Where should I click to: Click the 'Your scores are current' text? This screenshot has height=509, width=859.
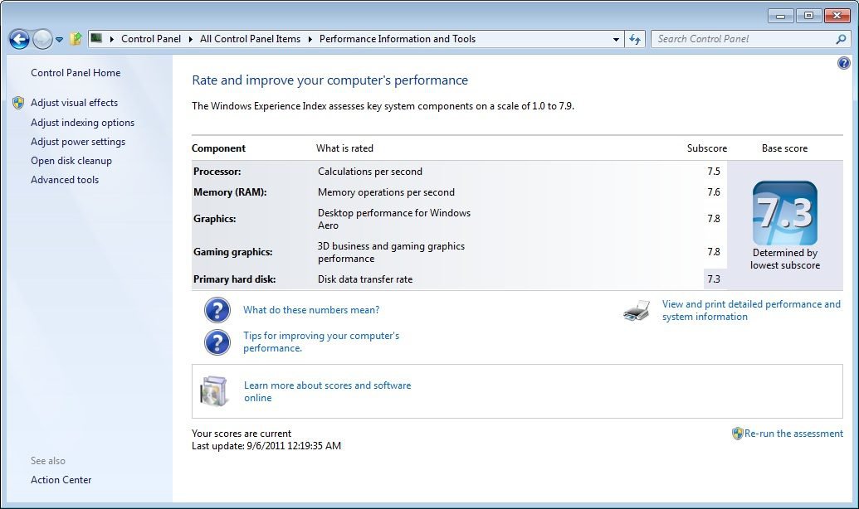tap(242, 434)
